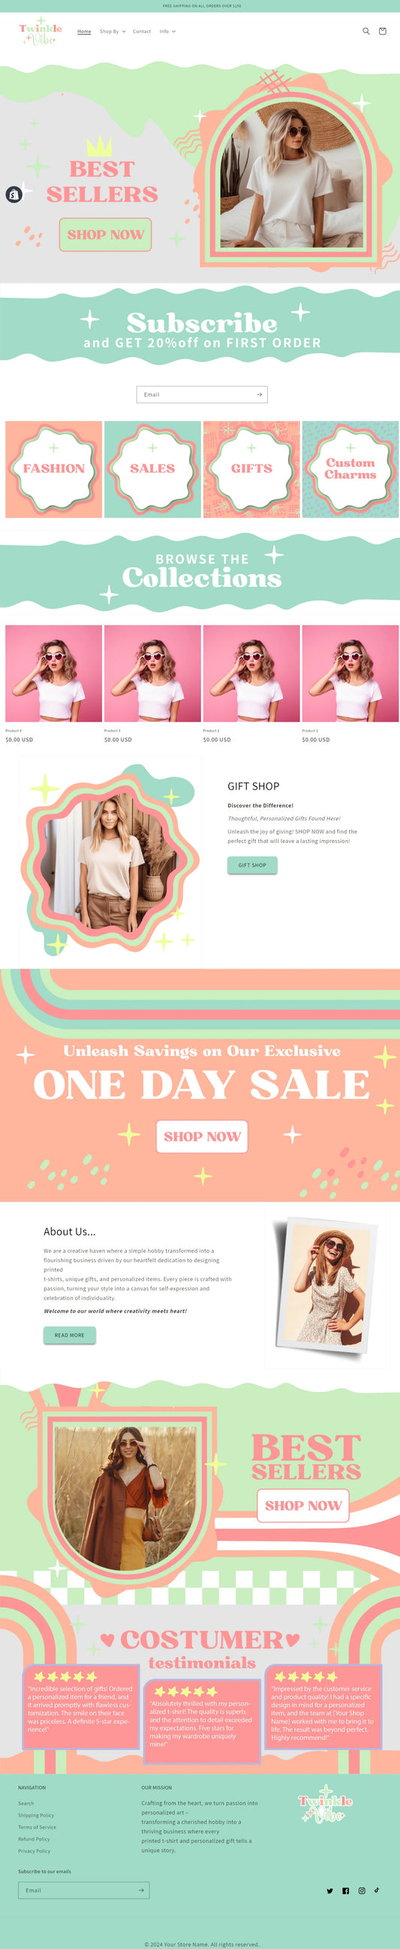The height and width of the screenshot is (1949, 400).
Task: Submit footer email with arrow icon
Action: [140, 1890]
